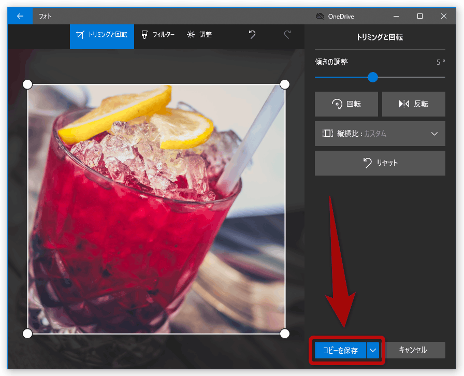This screenshot has height=376, width=464.
Task: Click the トリミングと回転 panel heading
Action: point(380,37)
